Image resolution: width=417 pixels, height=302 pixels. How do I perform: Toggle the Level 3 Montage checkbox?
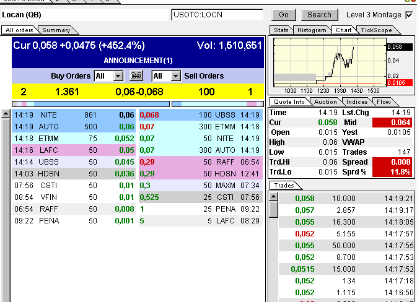click(x=409, y=15)
